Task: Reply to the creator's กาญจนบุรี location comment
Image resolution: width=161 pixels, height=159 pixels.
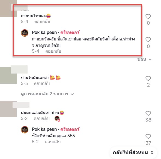Action: pos(53,51)
